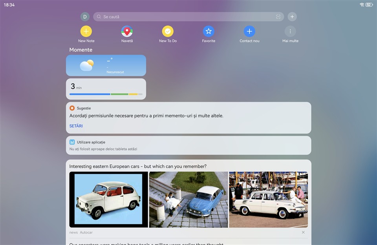Tap the New Note shortcut icon

[x=86, y=31]
